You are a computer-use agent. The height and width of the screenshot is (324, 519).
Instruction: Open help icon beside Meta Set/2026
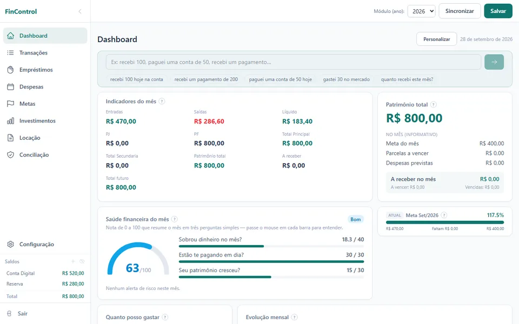444,215
